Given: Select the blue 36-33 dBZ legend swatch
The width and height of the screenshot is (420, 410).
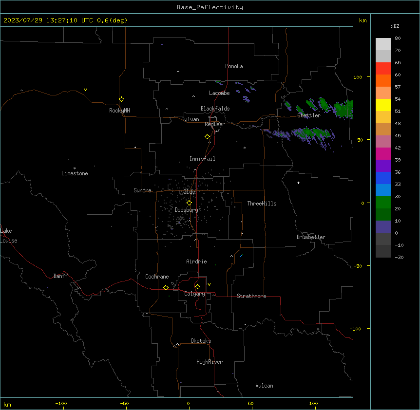Looking at the screenshot, I should click(383, 178).
